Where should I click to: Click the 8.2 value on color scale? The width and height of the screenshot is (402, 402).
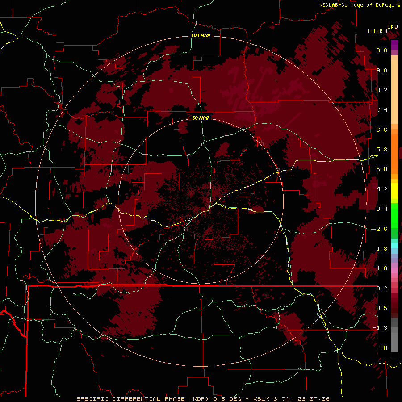click(382, 90)
